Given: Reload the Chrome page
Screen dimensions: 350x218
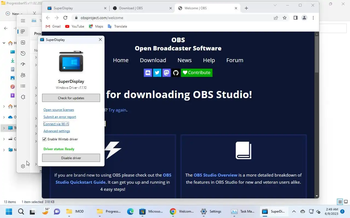Looking at the screenshot, I should pyautogui.click(x=65, y=18).
